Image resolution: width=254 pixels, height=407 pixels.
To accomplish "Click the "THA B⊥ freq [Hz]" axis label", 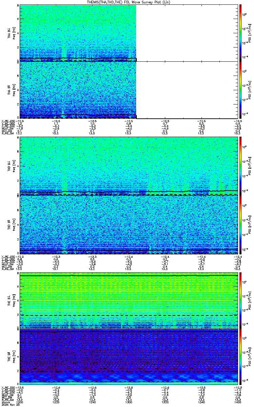I will pyautogui.click(x=11, y=33).
